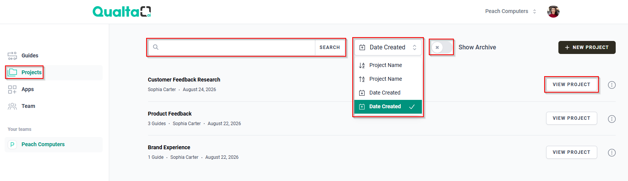View project Brand Experience
628x181 pixels.
(571, 152)
